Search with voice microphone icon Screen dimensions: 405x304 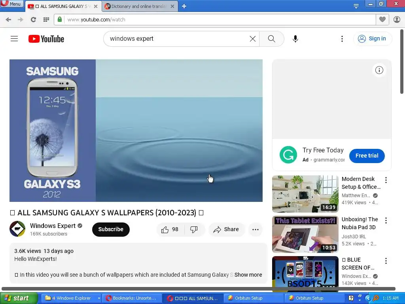pyautogui.click(x=295, y=39)
